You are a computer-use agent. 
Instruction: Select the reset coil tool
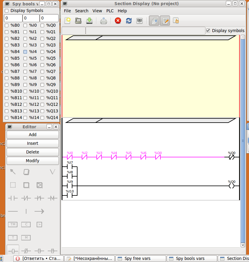pyautogui.click(x=52, y=251)
